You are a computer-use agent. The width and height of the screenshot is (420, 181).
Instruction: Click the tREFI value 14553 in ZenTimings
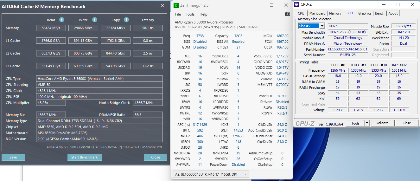238,130
